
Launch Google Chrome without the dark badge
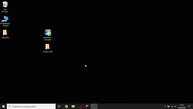[66, 106]
